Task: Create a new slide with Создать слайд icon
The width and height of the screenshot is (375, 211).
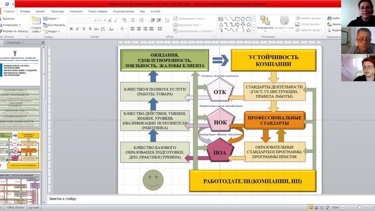Action: coord(36,21)
